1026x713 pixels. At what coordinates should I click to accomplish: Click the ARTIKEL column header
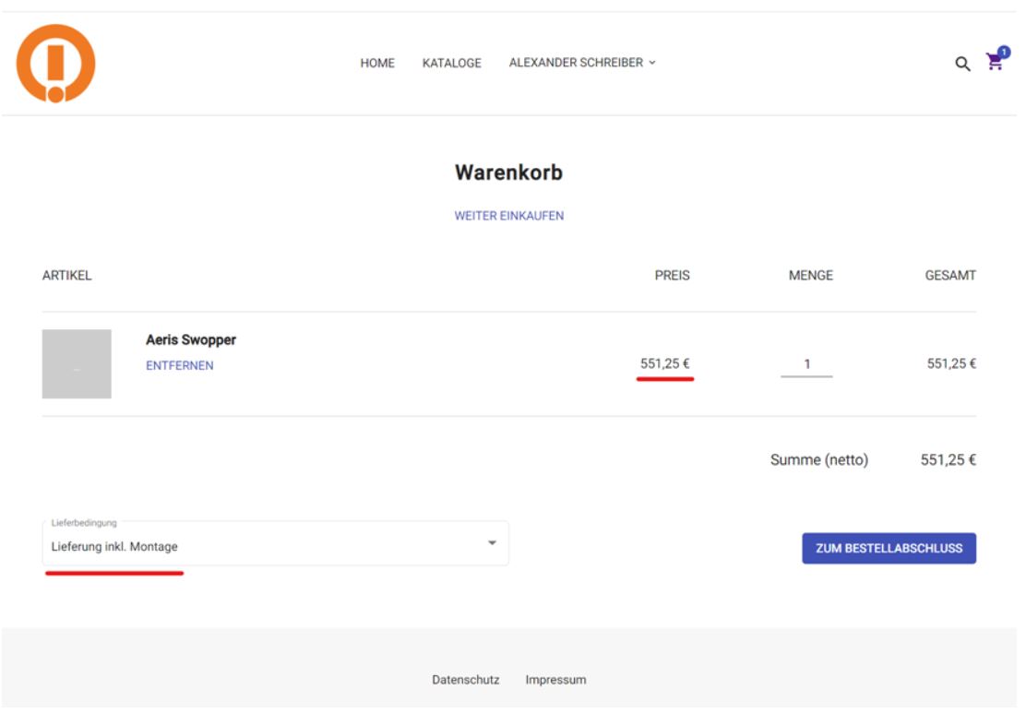pos(66,276)
